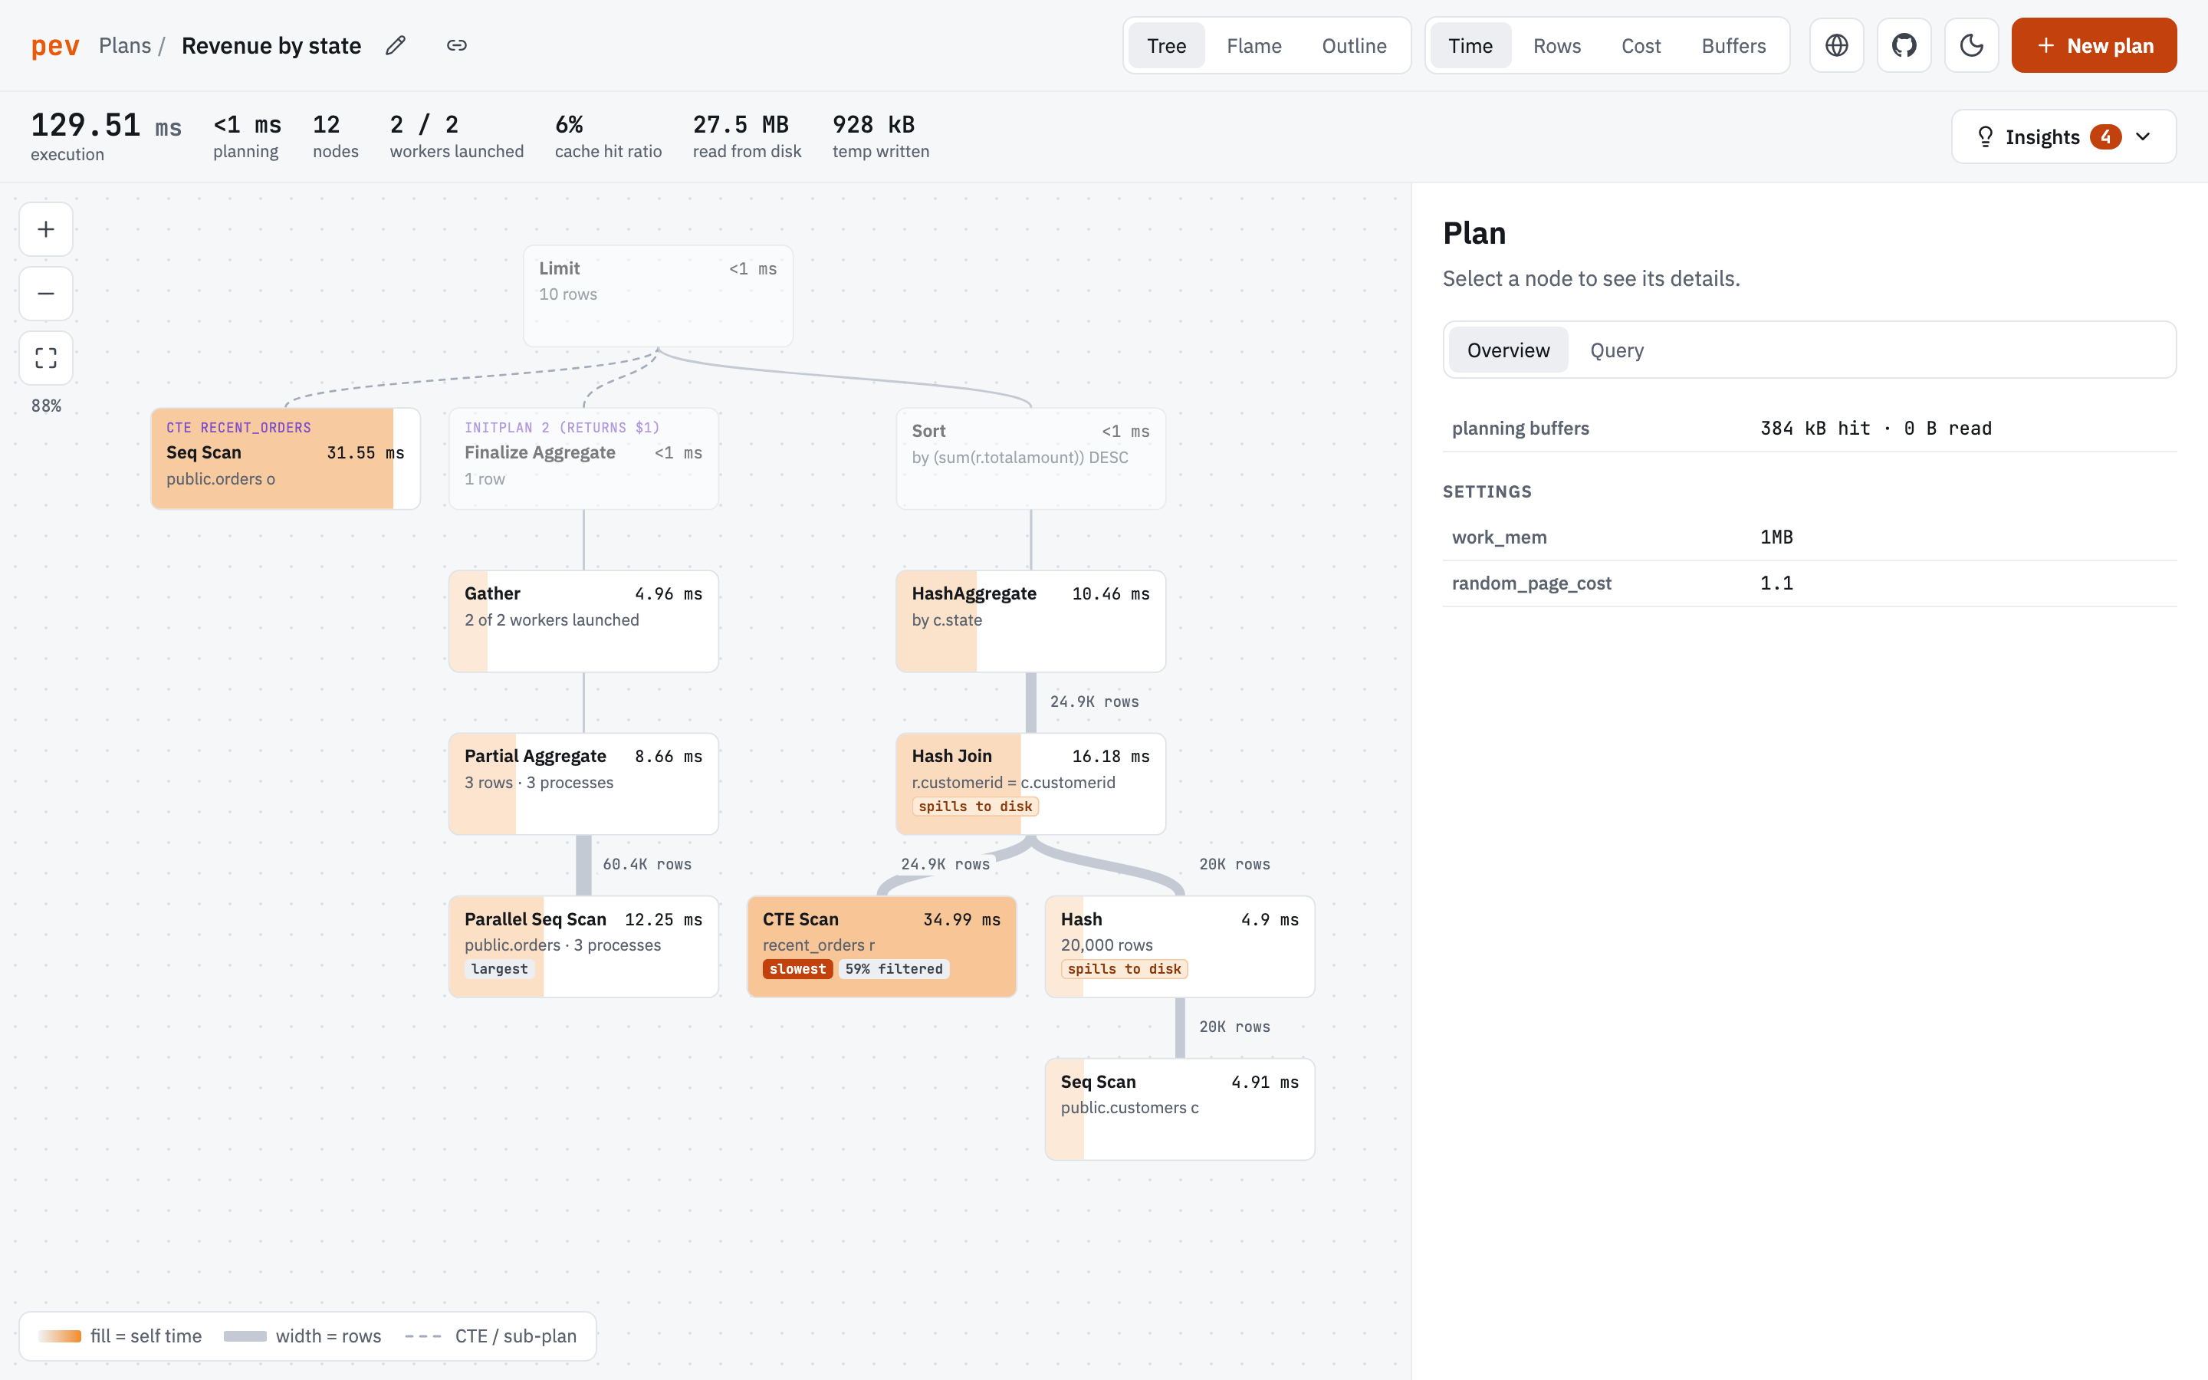Click the slowest badge on CTE Scan

click(x=797, y=969)
